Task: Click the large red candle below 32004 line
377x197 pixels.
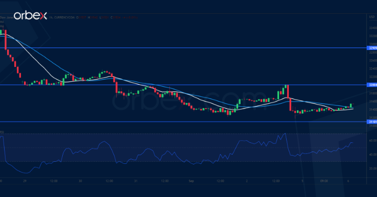Action: (288, 91)
